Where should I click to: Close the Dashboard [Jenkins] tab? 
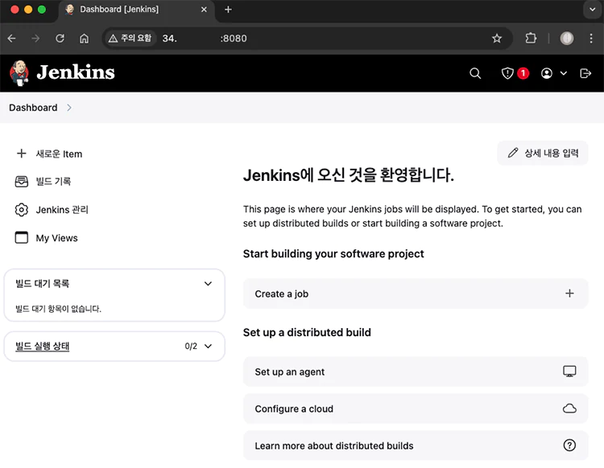pos(205,10)
